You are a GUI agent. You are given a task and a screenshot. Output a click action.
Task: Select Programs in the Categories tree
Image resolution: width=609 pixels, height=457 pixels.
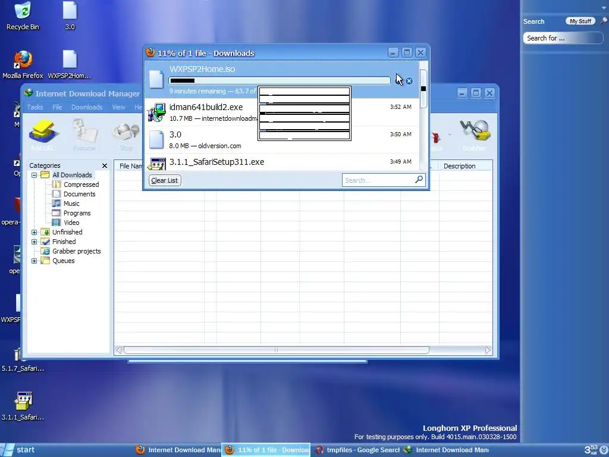point(77,213)
